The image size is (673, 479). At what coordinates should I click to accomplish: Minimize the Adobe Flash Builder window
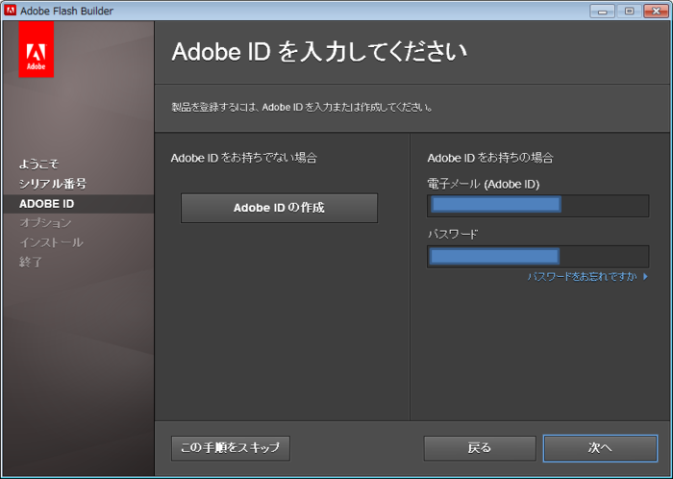click(x=602, y=11)
